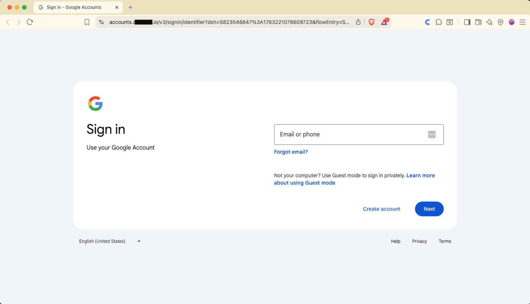The width and height of the screenshot is (530, 304).
Task: Go back using the browser back arrow
Action: (x=8, y=22)
